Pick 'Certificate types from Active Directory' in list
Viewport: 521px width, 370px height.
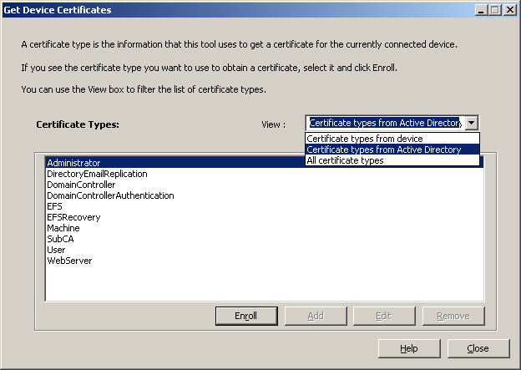tap(392, 150)
